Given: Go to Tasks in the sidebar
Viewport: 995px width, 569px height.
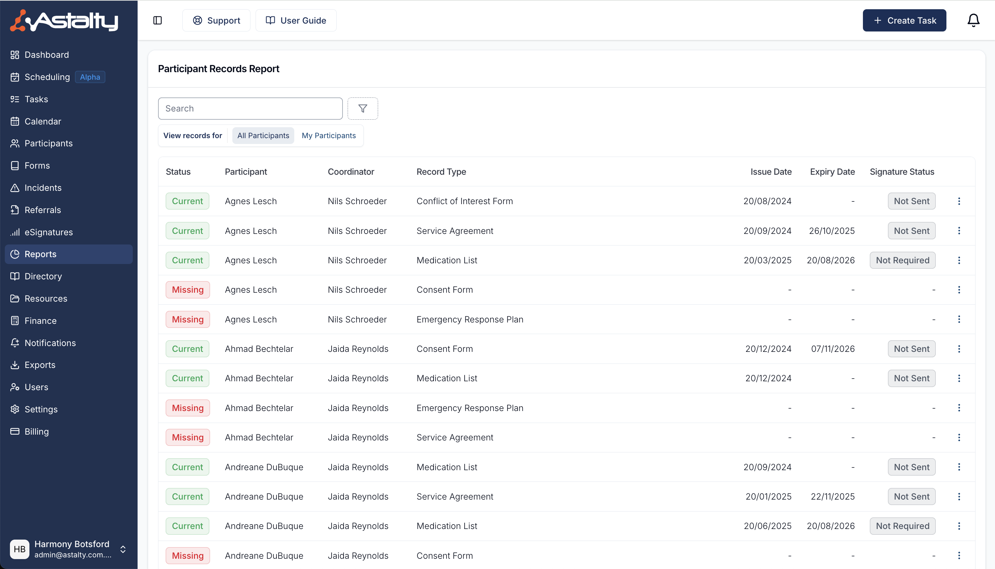Looking at the screenshot, I should coord(68,99).
